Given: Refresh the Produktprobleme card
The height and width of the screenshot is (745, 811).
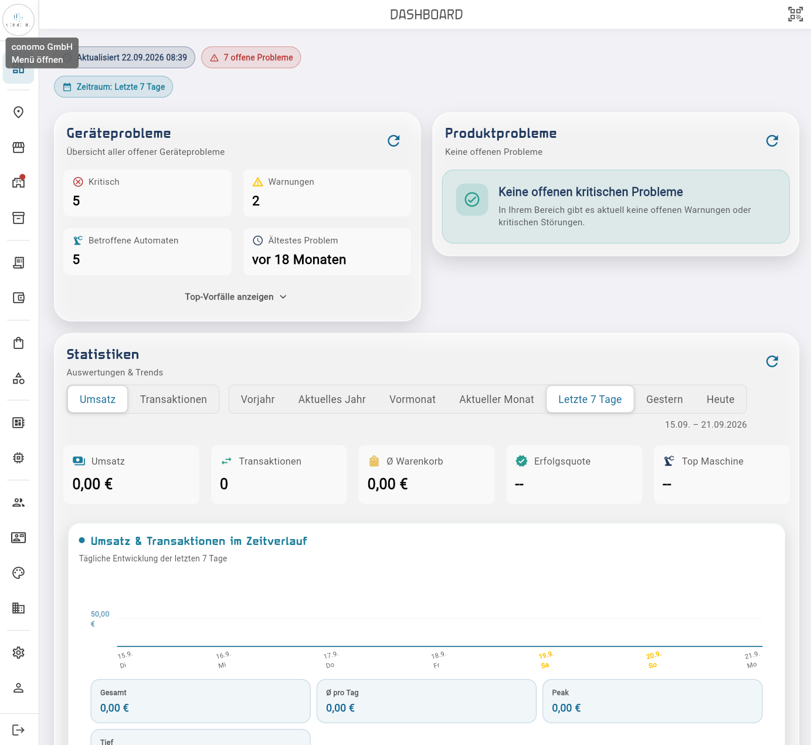Looking at the screenshot, I should point(772,141).
